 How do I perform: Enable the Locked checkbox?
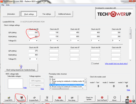click(92, 64)
